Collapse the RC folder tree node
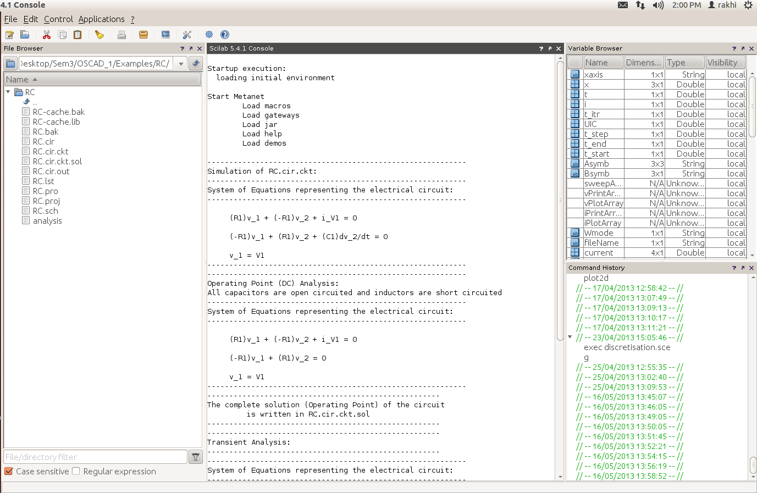The height and width of the screenshot is (493, 757). tap(8, 92)
